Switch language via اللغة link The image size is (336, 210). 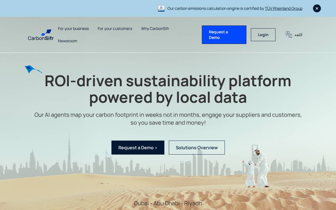[298, 35]
